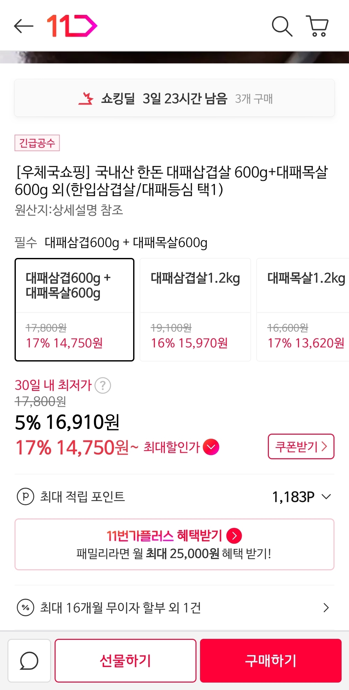Viewport: 349px width, 690px height.
Task: Open seller chat speech bubble icon
Action: click(29, 661)
